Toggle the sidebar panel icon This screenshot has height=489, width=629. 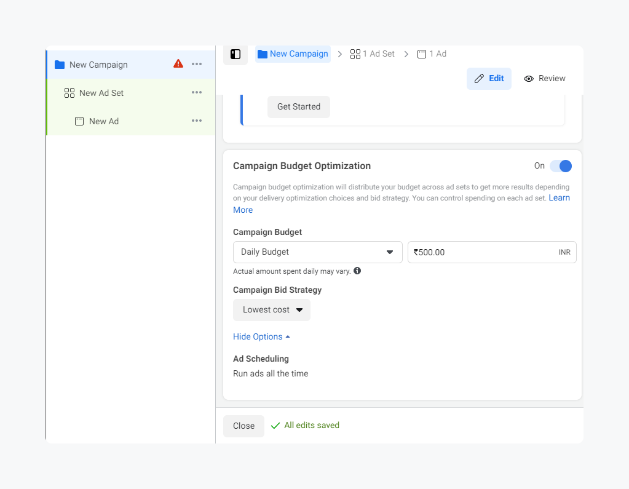[235, 54]
